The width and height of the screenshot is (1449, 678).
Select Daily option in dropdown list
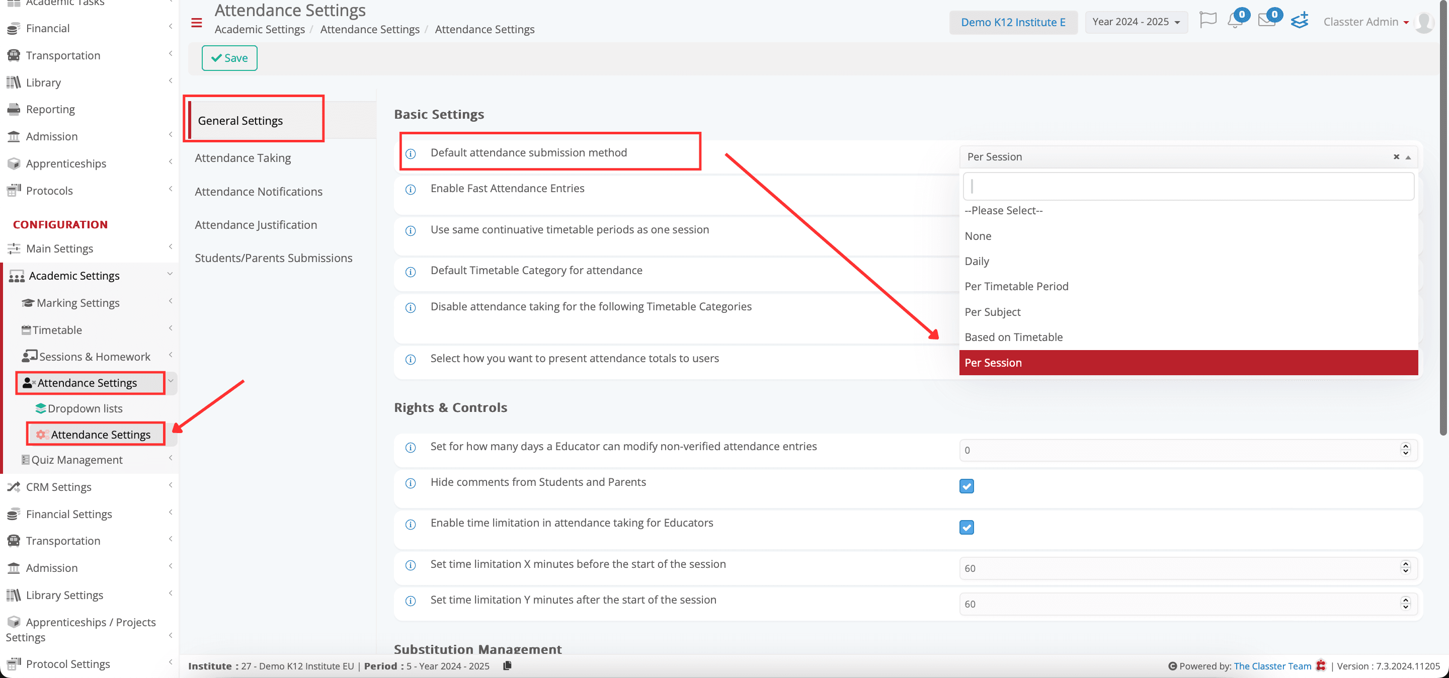(1188, 261)
